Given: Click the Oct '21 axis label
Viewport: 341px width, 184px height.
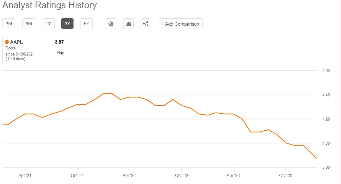Looking at the screenshot, I should coord(77,175).
